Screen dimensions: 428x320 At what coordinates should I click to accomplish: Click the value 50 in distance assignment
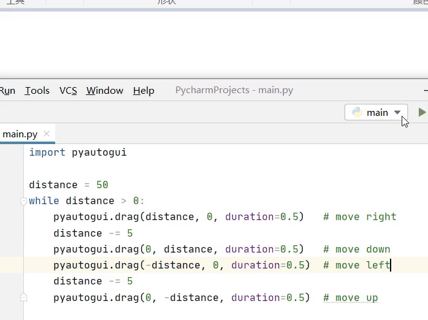coord(102,185)
